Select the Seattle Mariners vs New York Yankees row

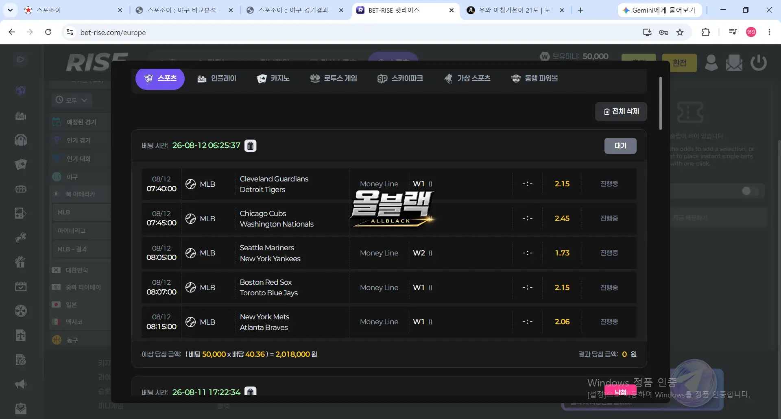[389, 253]
